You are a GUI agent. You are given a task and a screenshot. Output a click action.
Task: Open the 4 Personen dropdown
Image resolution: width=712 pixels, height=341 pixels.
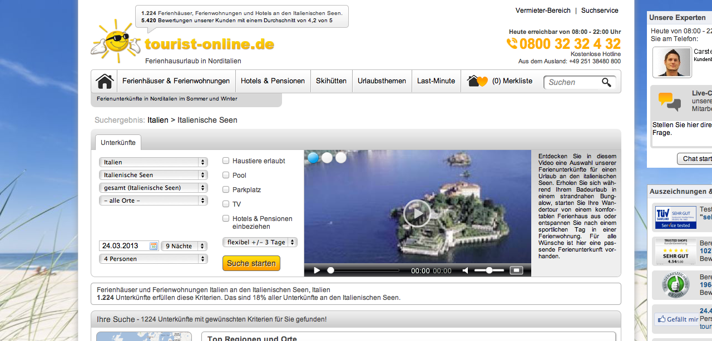click(153, 259)
